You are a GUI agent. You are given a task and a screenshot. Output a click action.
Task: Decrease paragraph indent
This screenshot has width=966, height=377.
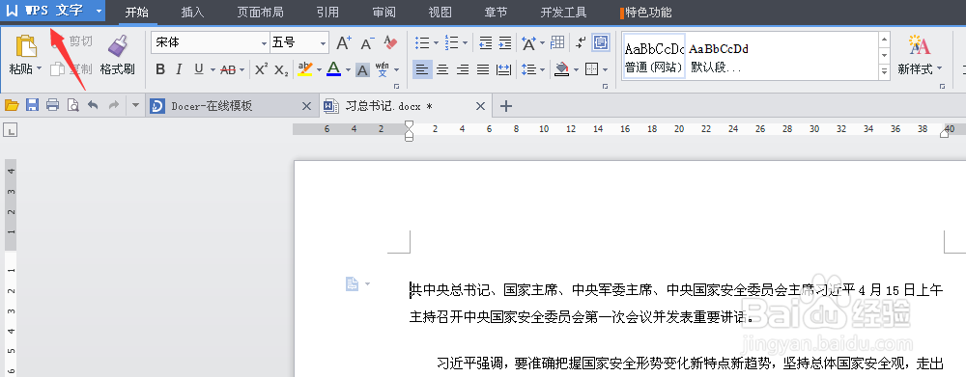[486, 43]
